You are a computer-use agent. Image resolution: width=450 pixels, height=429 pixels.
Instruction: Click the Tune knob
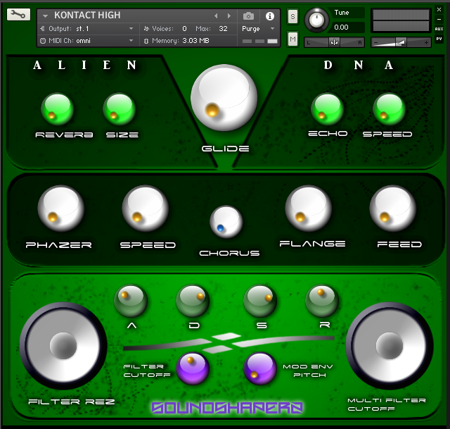(x=316, y=20)
